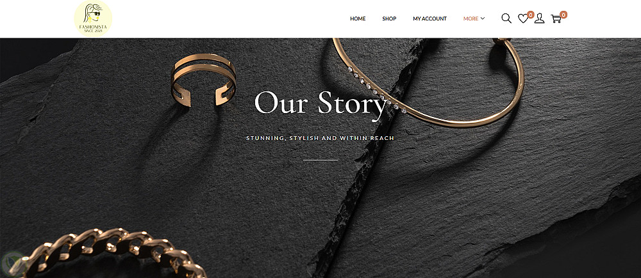This screenshot has width=641, height=278.
Task: Open the MORE navigation dropdown
Action: (x=474, y=19)
